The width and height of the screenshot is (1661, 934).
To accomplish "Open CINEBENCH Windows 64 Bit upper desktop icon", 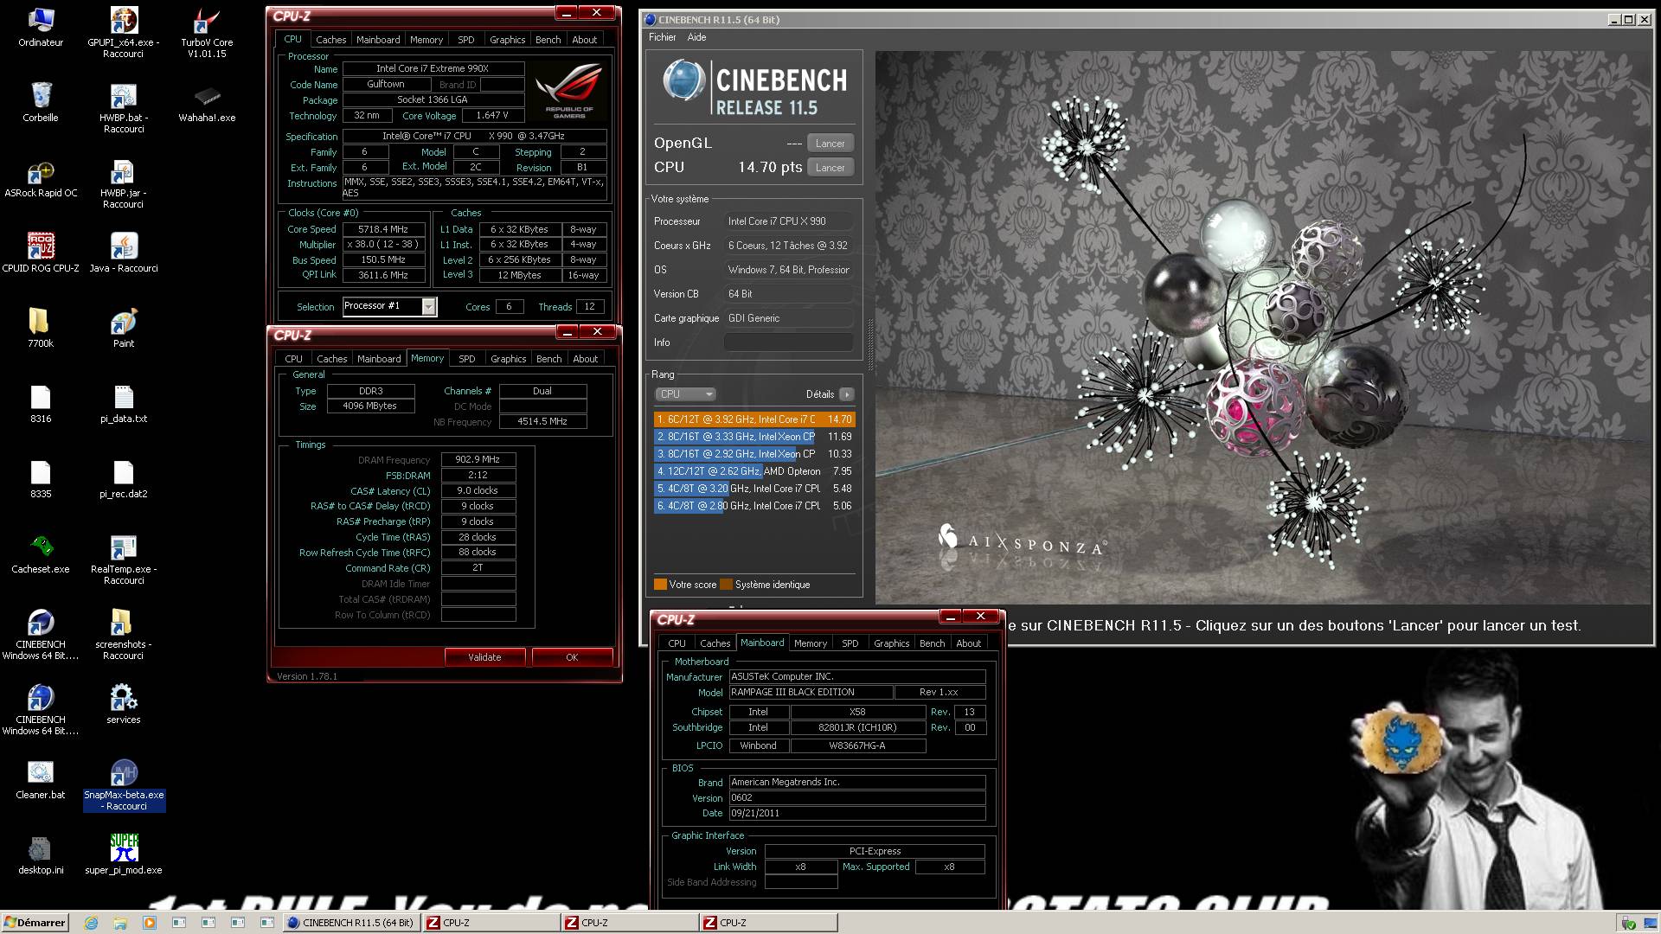I will 41,635.
